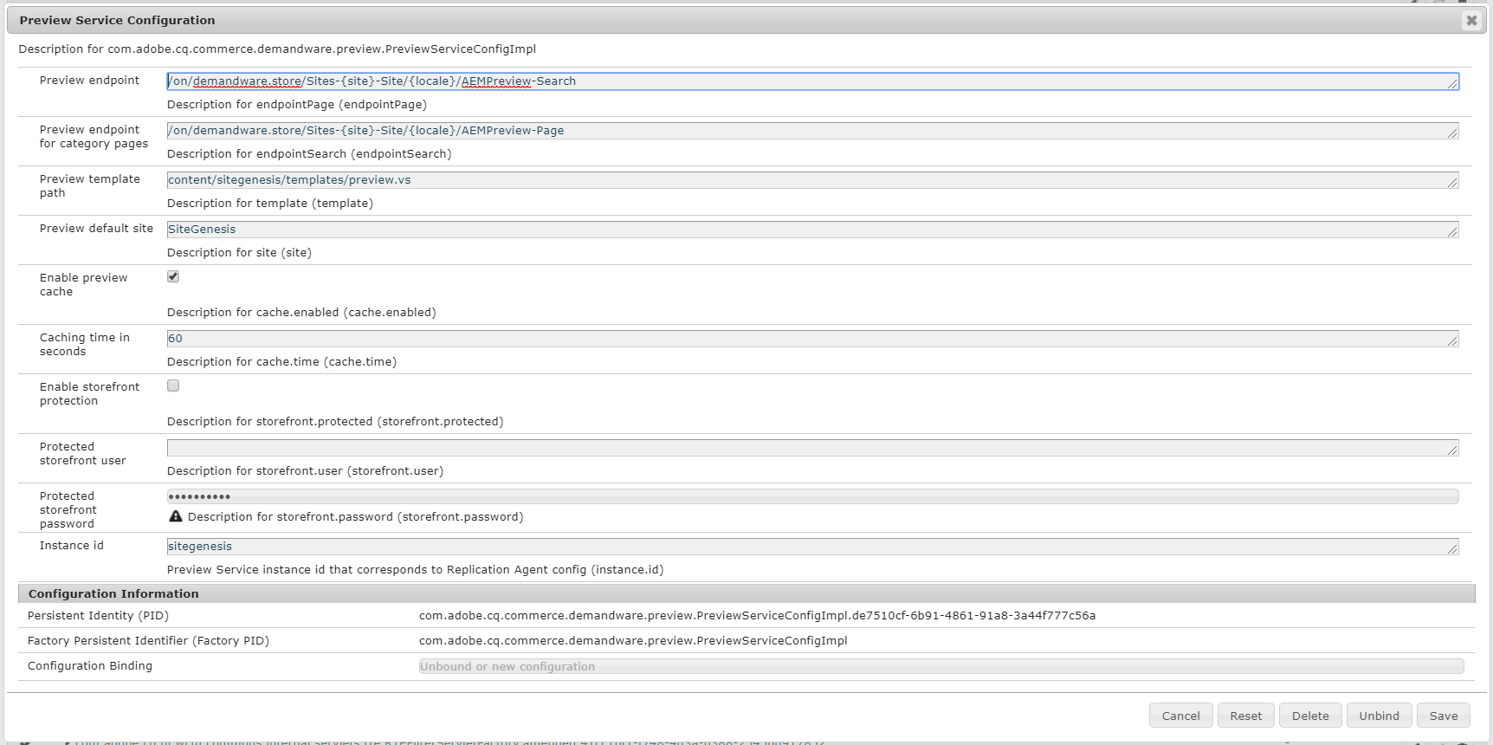Click the 'Description for site (site)' text
Image resolution: width=1493 pixels, height=745 pixels.
click(239, 253)
